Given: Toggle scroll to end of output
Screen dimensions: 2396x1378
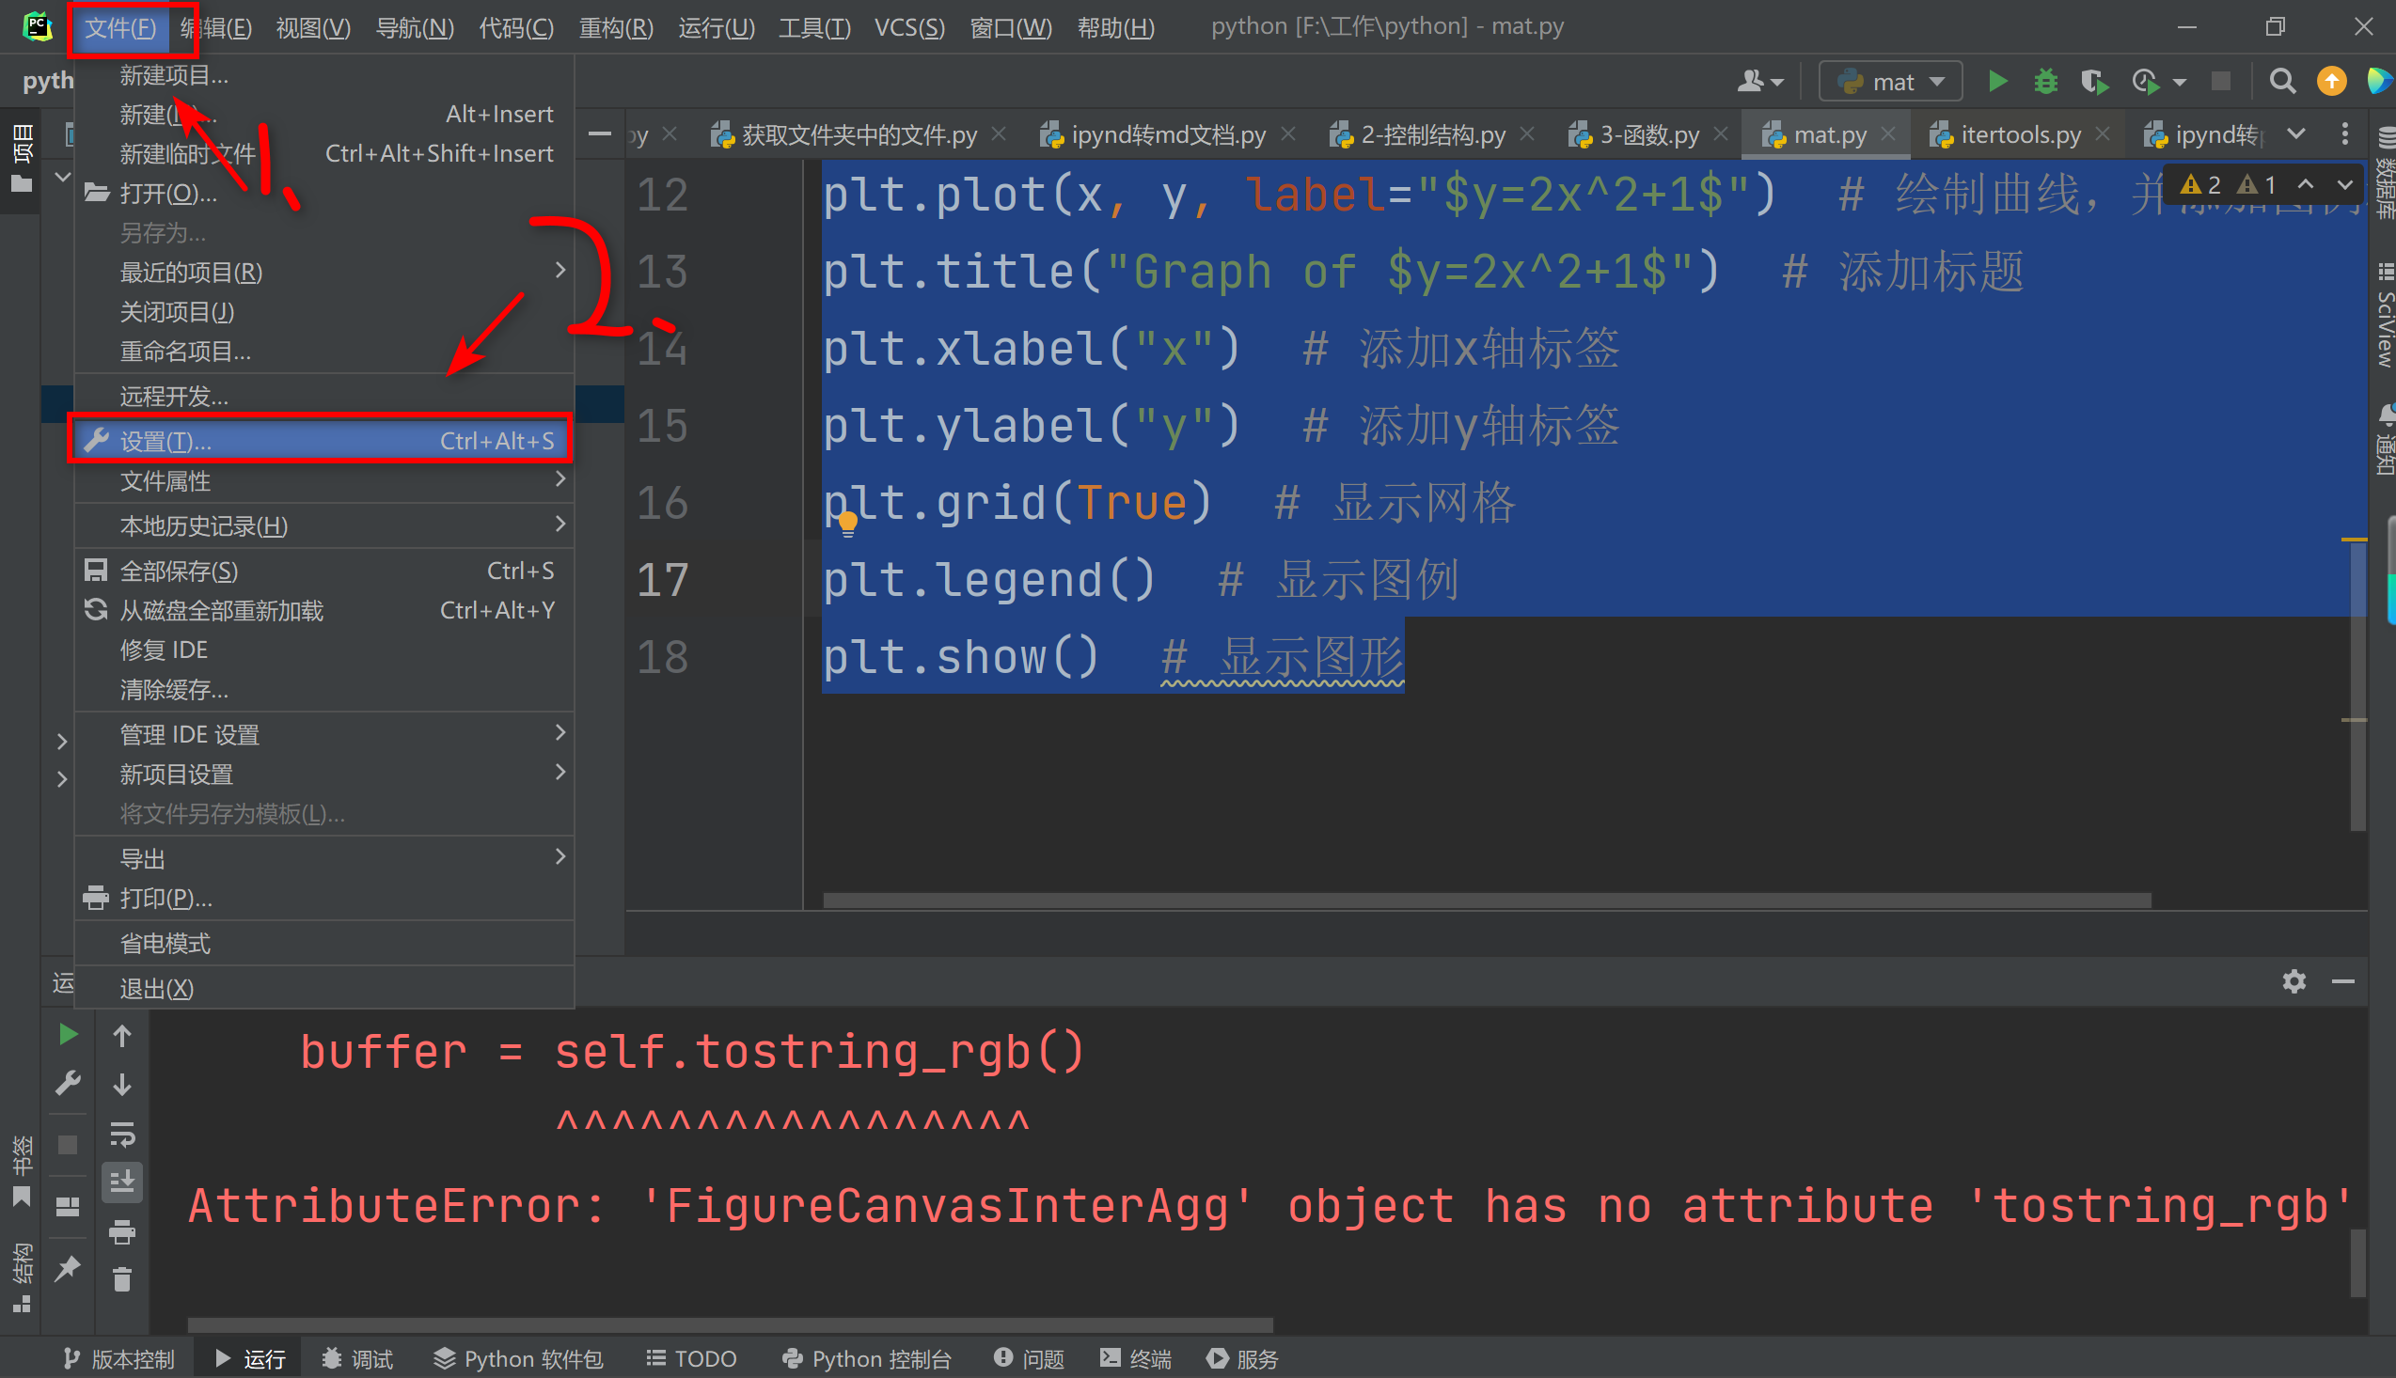Looking at the screenshot, I should tap(122, 1182).
